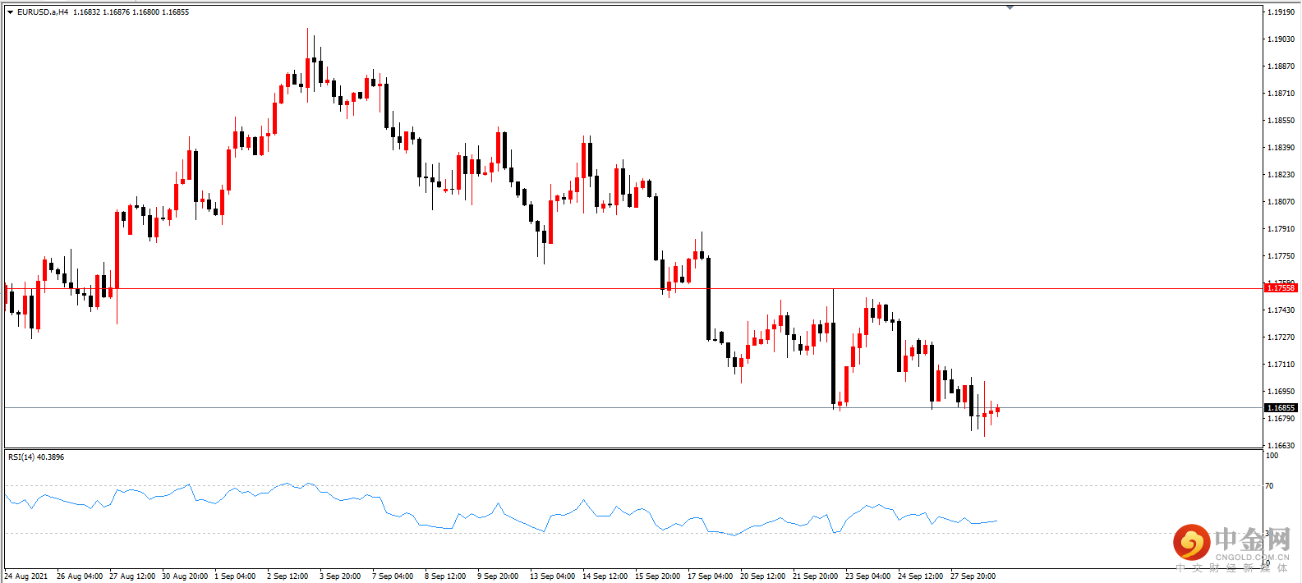Click the 23 Sep 04:00 time label

click(868, 576)
